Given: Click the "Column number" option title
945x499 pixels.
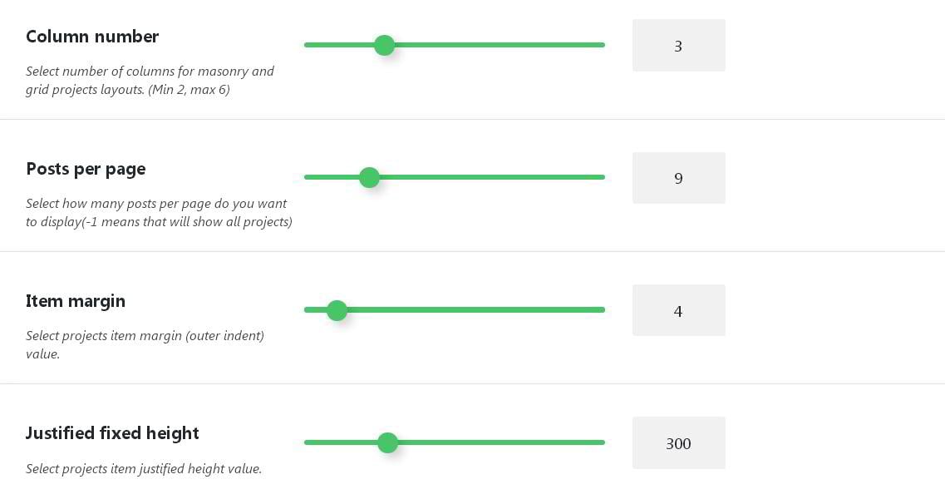Looking at the screenshot, I should tap(92, 37).
